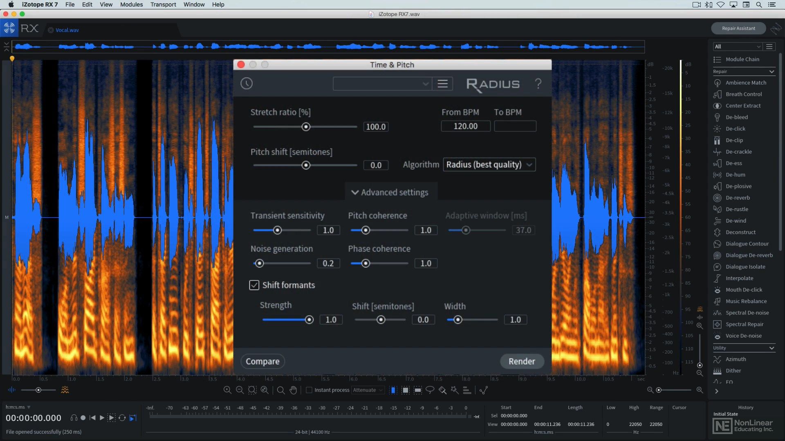The width and height of the screenshot is (785, 441).
Task: Open the preset hamburger menu in Time & Pitch
Action: pyautogui.click(x=442, y=84)
